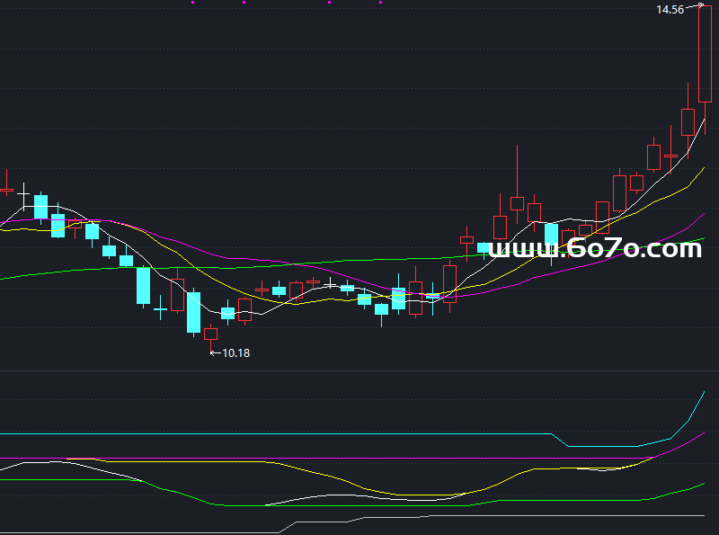Click the white cross doji candle near left edge
The image size is (719, 535).
point(23,193)
